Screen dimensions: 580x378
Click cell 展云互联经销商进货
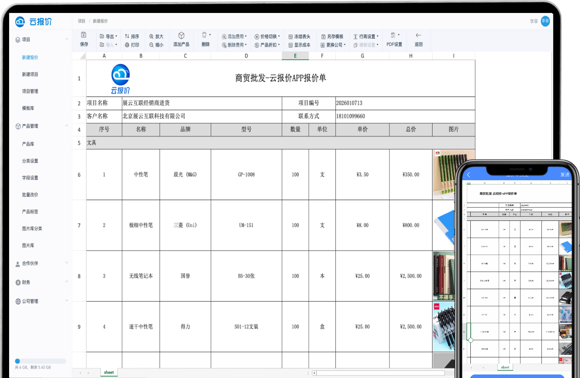click(202, 103)
